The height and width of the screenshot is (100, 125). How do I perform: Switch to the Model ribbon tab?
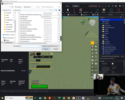(67, 6)
